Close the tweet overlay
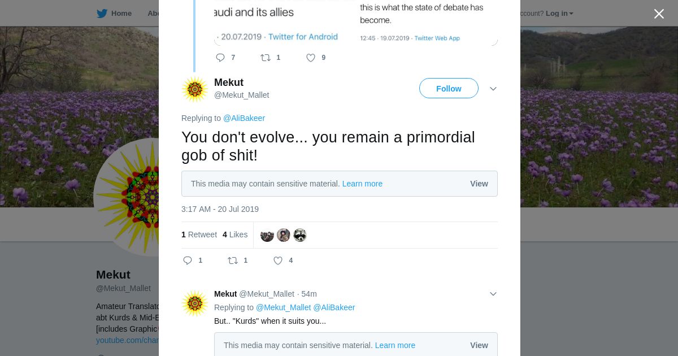 pos(659,14)
